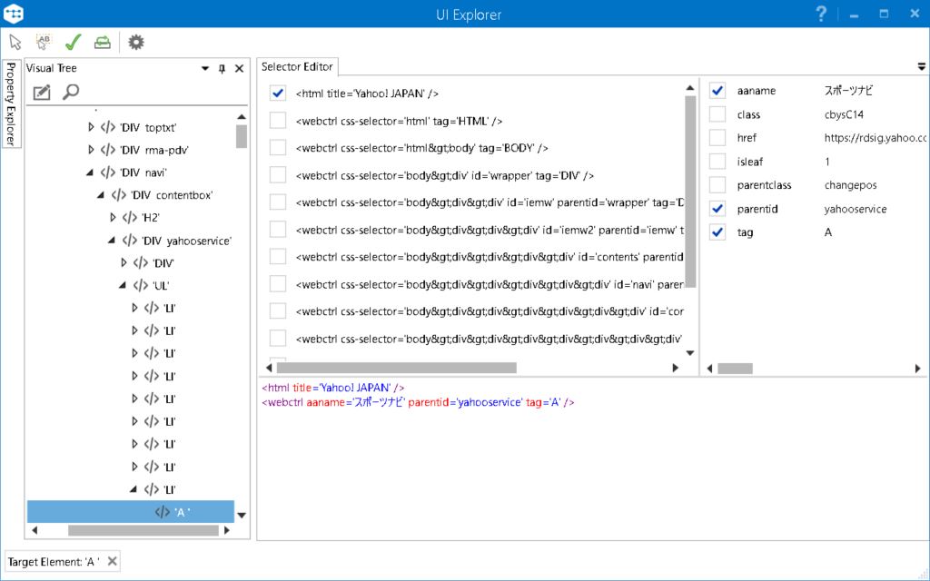The width and height of the screenshot is (930, 581).
Task: Select the 'A' node in Visual Tree
Action: (131, 512)
